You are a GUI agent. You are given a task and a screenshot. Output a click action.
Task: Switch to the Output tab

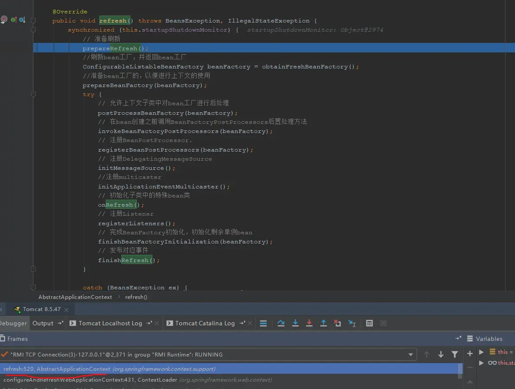click(43, 323)
